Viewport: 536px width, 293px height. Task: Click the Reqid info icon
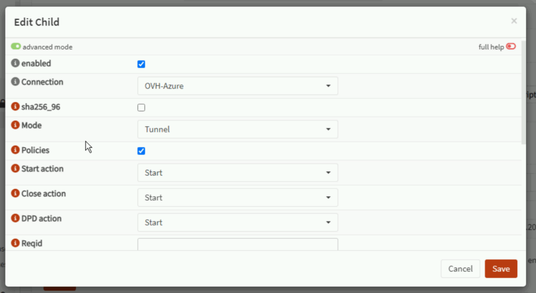(15, 243)
